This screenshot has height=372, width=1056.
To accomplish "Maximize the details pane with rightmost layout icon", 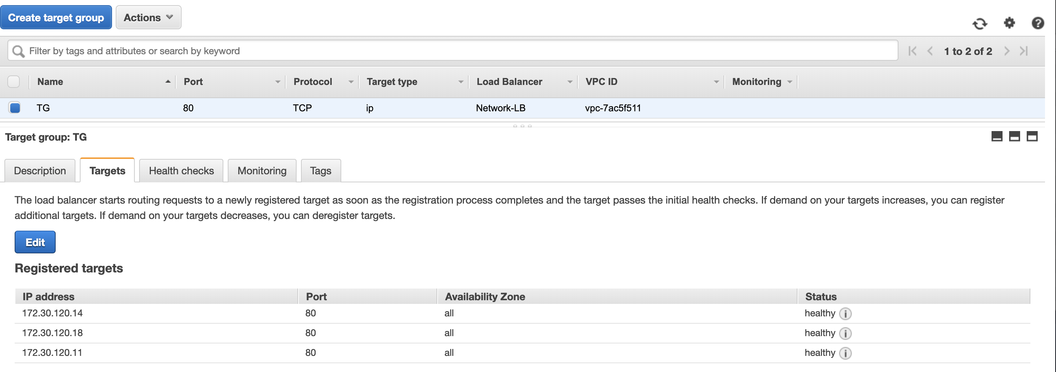I will click(1032, 137).
